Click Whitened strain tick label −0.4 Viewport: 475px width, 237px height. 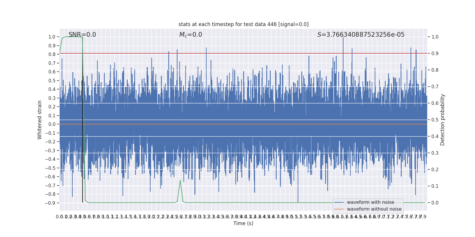click(50, 159)
